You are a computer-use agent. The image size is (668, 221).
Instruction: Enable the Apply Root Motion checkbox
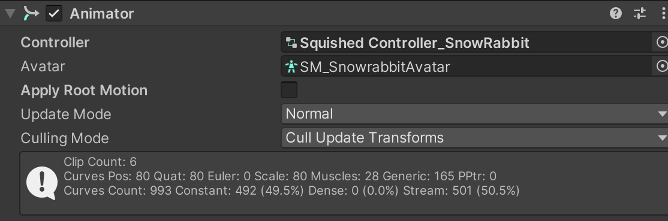pos(289,90)
